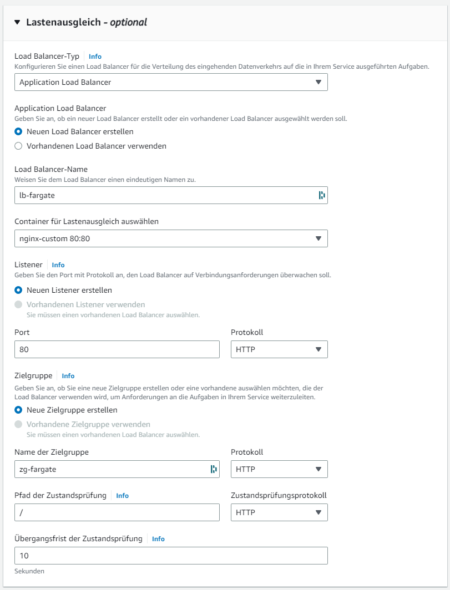This screenshot has width=450, height=590.
Task: Click the Info link beside Listener
Action: click(58, 265)
